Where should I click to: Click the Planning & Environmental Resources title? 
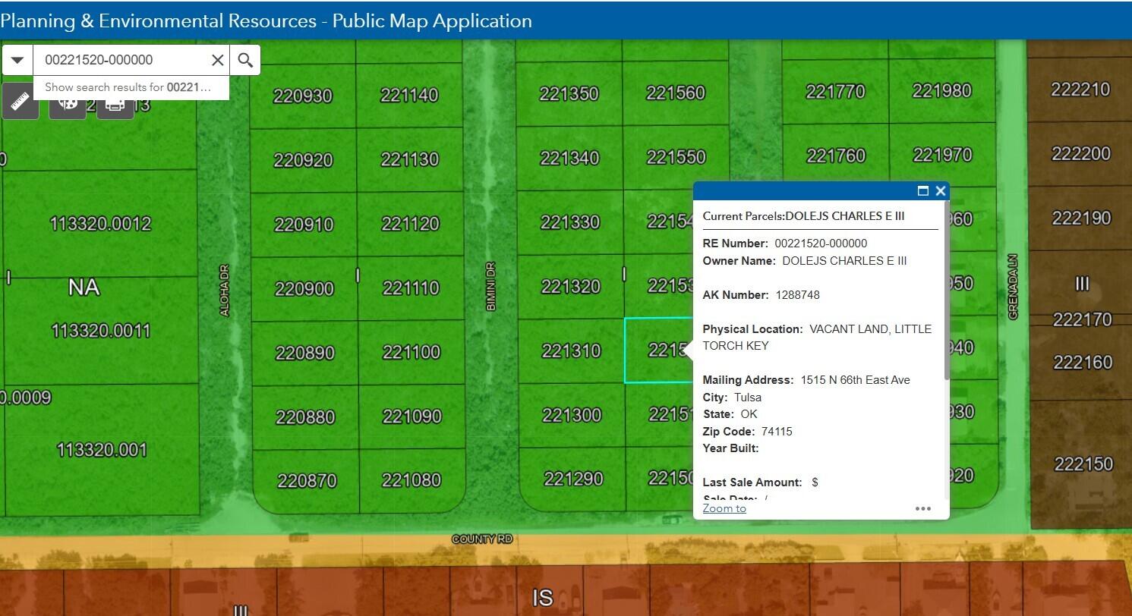(266, 20)
